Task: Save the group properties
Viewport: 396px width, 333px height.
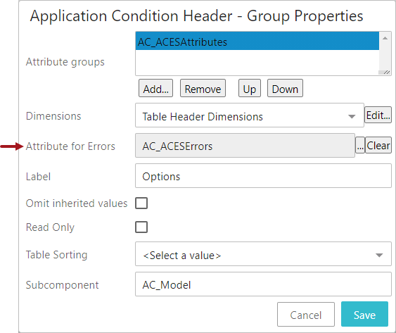Action: click(x=364, y=314)
